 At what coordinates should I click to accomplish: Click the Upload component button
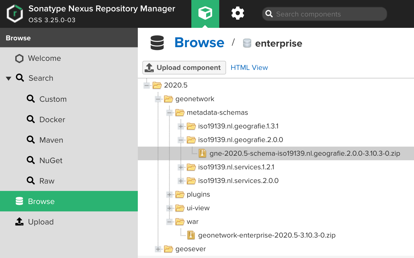point(184,68)
